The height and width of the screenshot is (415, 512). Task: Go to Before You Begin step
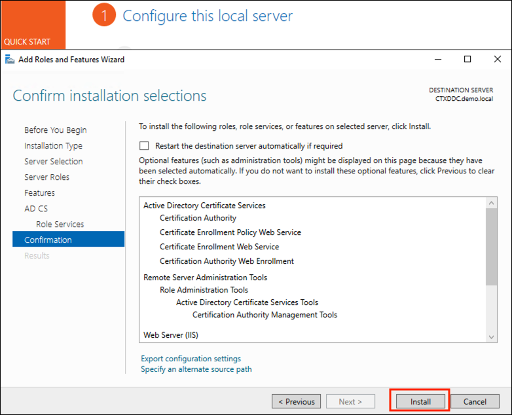55,130
